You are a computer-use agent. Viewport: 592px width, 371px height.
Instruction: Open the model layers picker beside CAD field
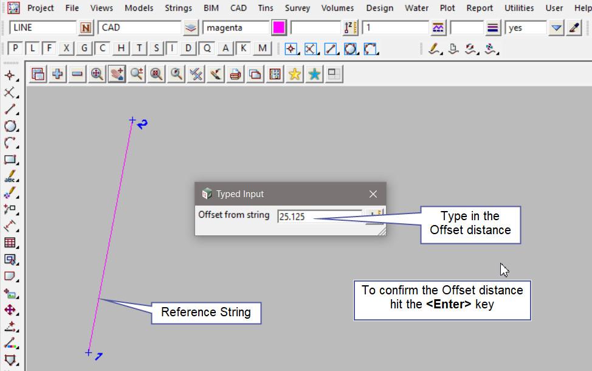coord(191,28)
